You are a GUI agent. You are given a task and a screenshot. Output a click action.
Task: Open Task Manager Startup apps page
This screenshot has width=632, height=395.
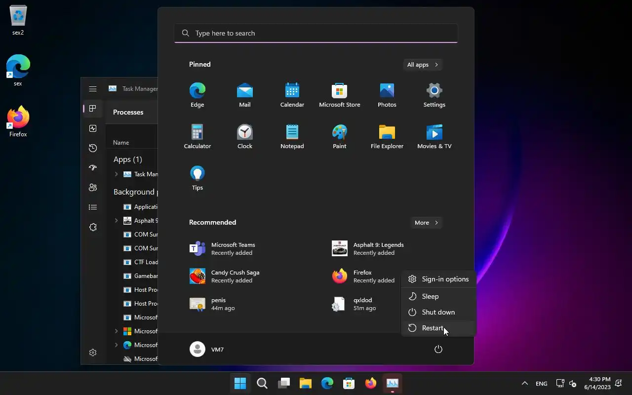[x=93, y=168]
